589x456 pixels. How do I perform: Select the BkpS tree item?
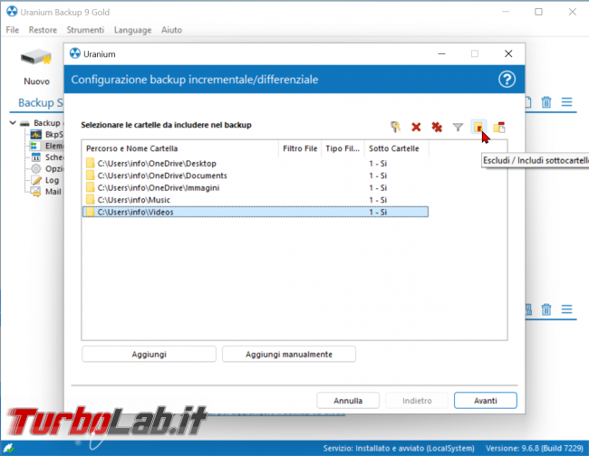54,134
